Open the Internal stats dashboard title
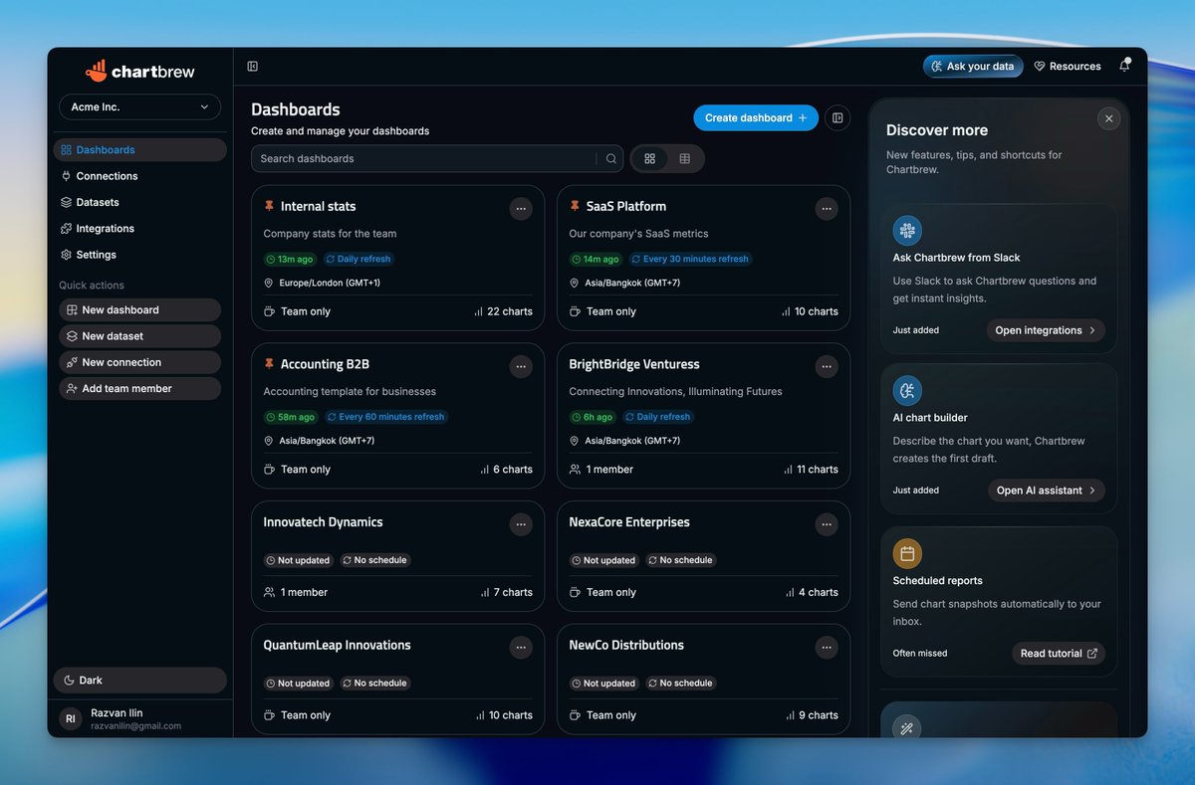1195x785 pixels. tap(318, 206)
